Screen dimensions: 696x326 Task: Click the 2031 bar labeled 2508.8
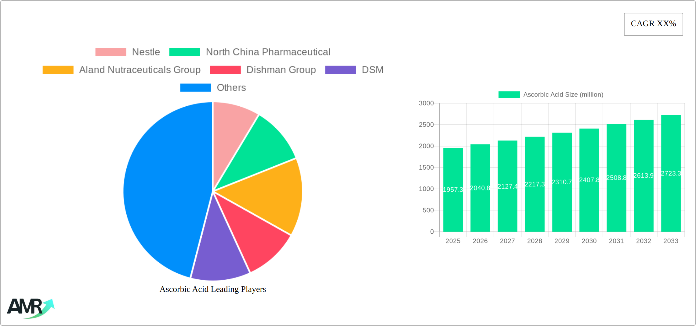click(616, 178)
